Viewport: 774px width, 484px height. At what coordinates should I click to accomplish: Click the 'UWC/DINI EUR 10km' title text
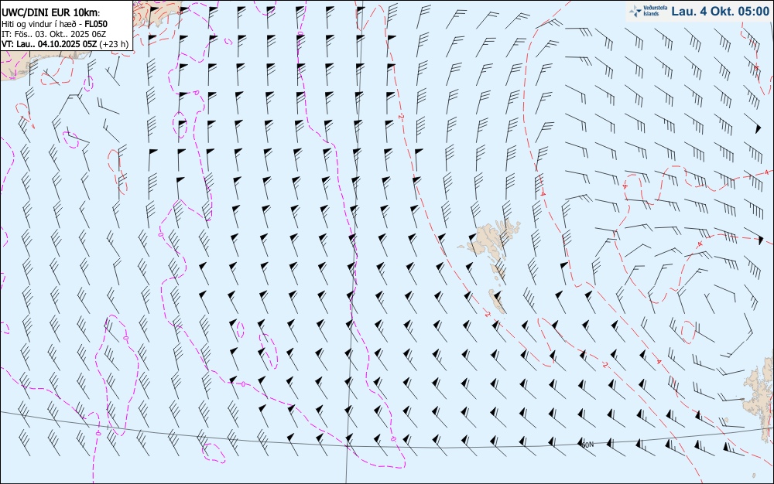pyautogui.click(x=51, y=13)
